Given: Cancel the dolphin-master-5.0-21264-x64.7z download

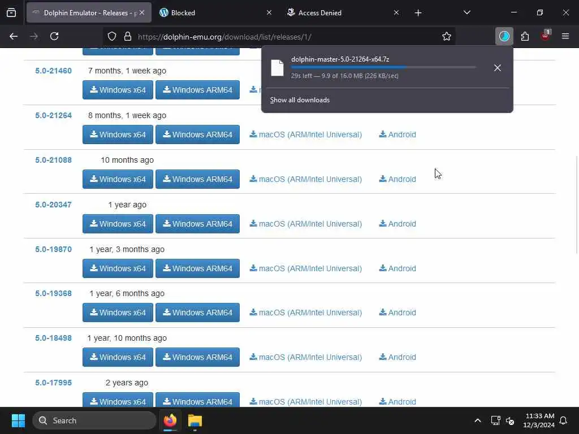Looking at the screenshot, I should coord(498,68).
